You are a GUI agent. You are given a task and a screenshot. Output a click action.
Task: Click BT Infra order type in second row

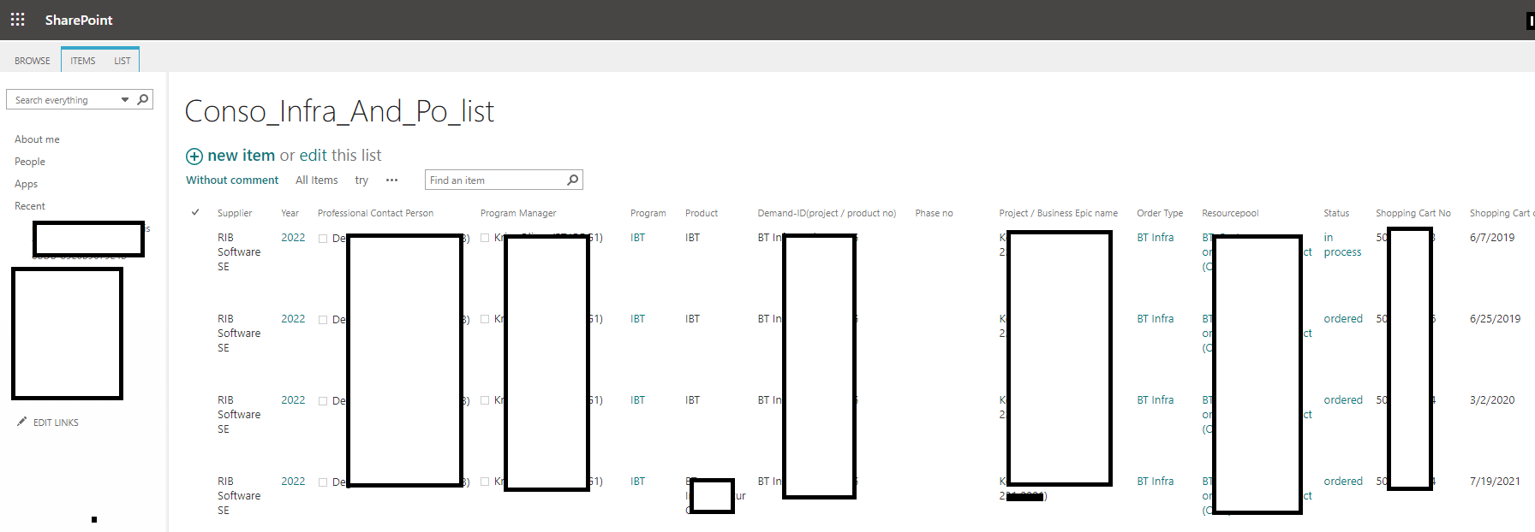click(1156, 319)
